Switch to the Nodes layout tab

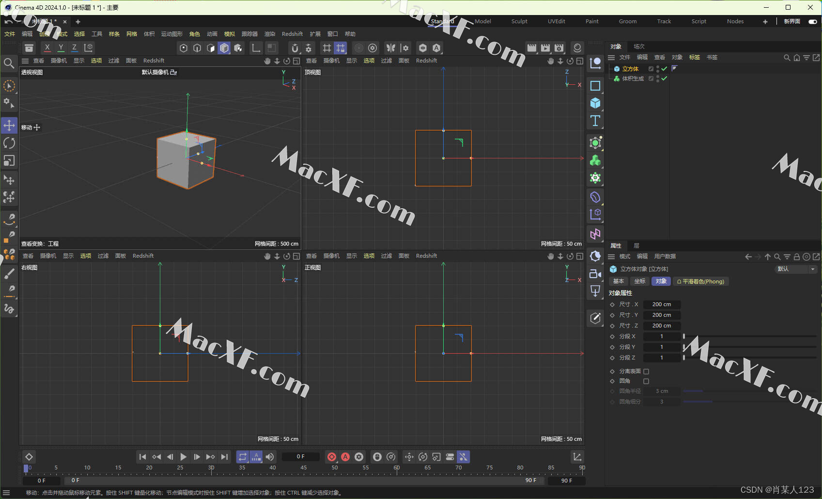pyautogui.click(x=735, y=21)
